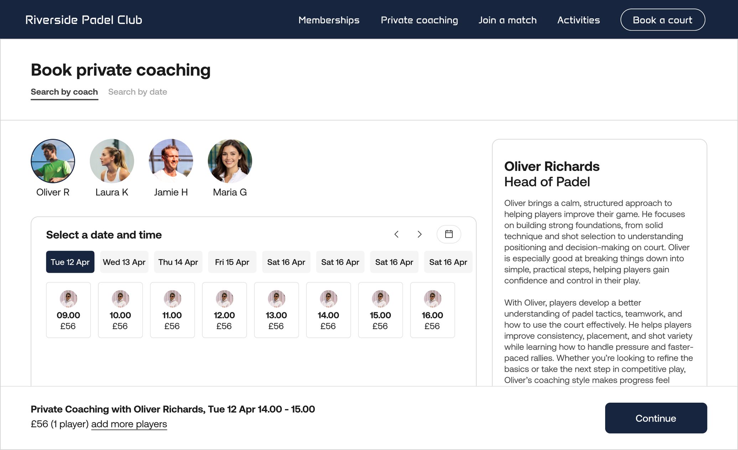Click the Book private coaching title
The width and height of the screenshot is (738, 450).
point(121,70)
